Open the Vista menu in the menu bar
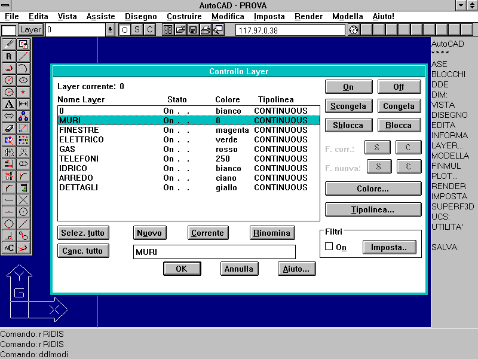Viewport: 478px width, 359px height. point(68,17)
